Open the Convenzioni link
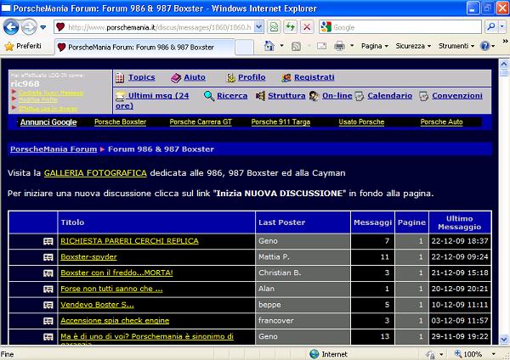Screen dimensions: 510x360 pyautogui.click(x=457, y=96)
